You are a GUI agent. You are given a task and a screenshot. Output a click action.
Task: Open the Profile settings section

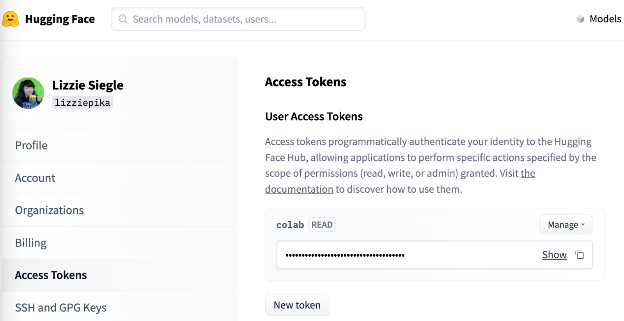point(120,145)
